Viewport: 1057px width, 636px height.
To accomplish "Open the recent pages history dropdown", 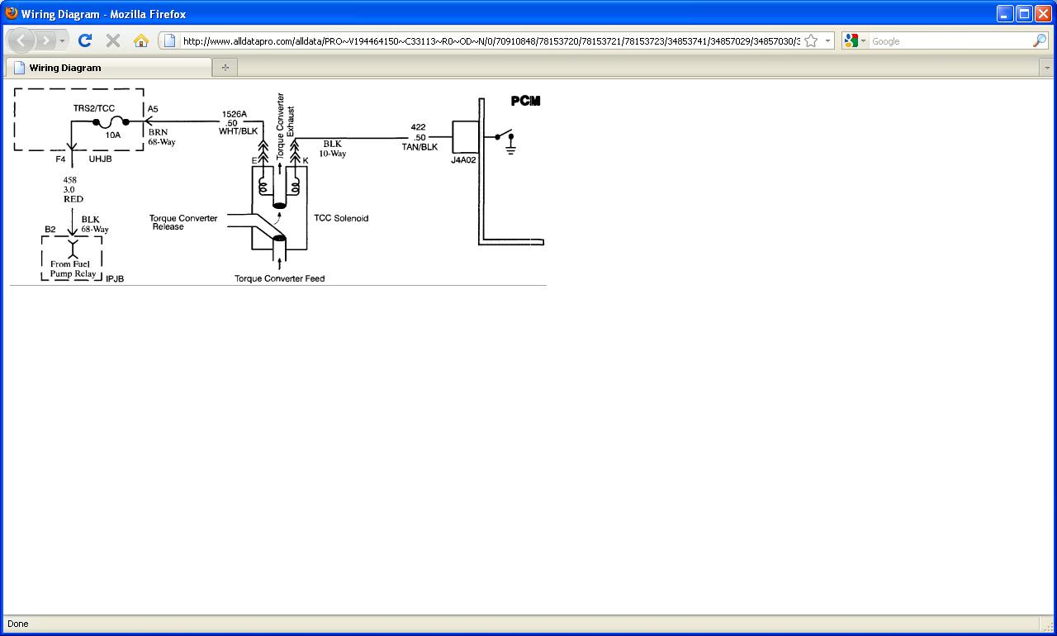I will (x=62, y=40).
